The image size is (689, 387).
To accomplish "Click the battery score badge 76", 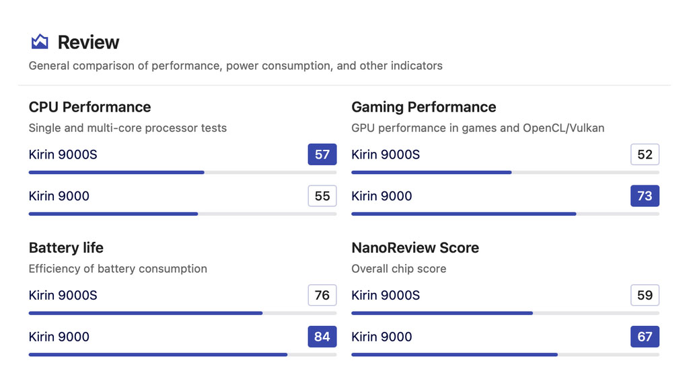I will click(322, 296).
